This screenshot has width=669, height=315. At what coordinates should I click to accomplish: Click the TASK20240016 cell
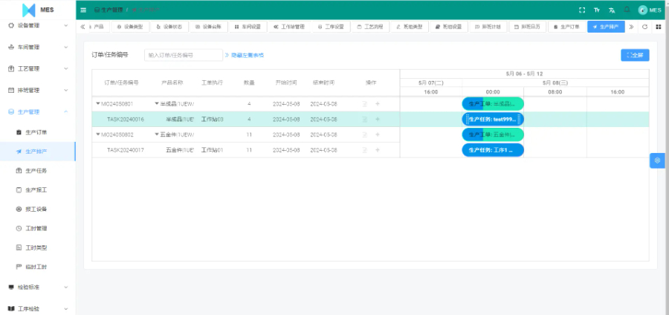point(126,120)
